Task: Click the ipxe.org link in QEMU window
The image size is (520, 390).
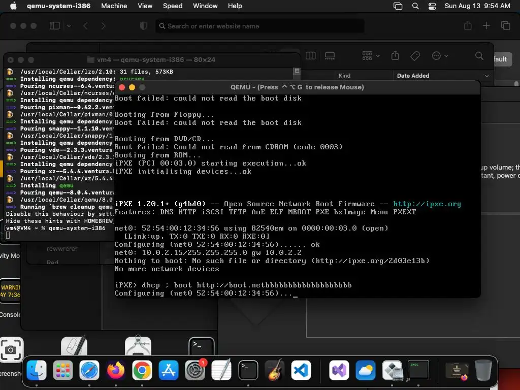Action: pos(427,204)
